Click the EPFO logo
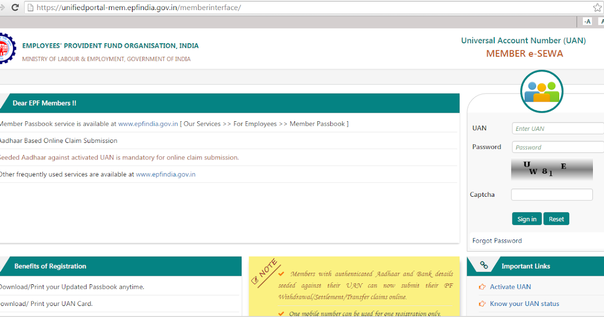This screenshot has width=604, height=317. 6,48
